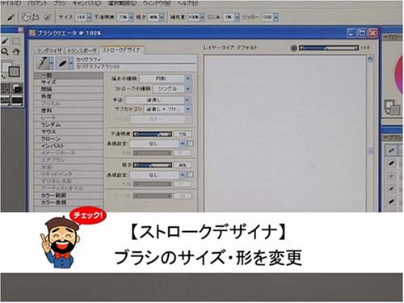Select ランダム in the settings list

(x=69, y=124)
